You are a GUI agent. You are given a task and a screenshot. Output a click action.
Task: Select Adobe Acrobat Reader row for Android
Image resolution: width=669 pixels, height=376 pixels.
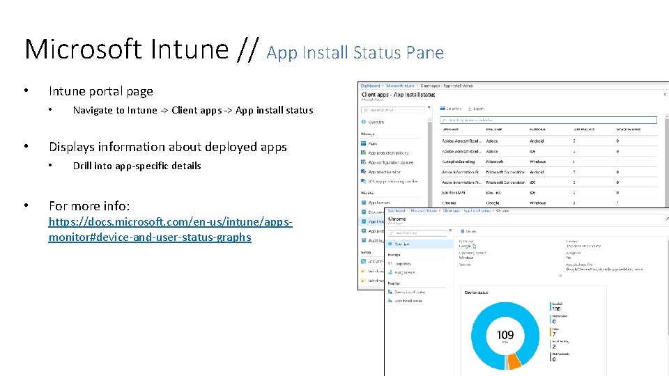[548, 141]
